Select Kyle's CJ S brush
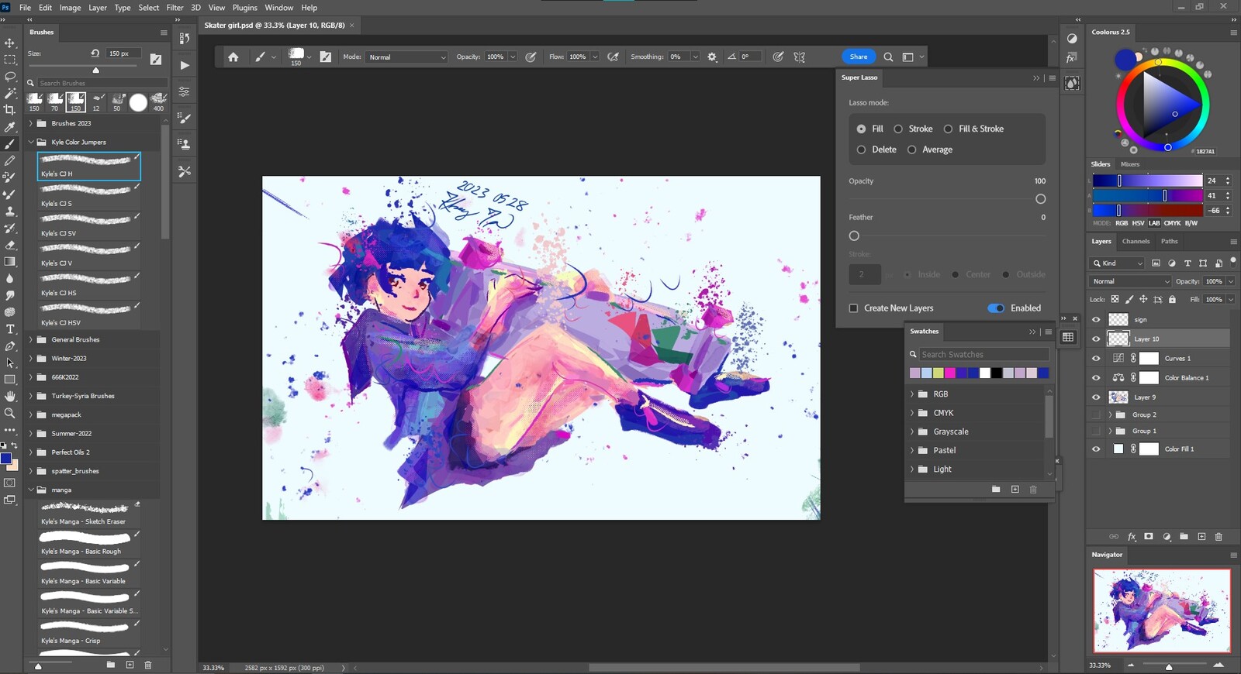The height and width of the screenshot is (674, 1241). click(x=89, y=195)
